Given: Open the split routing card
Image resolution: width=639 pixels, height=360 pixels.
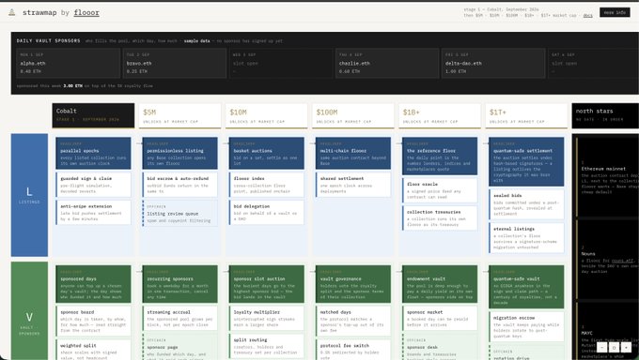Looking at the screenshot, I should (x=267, y=346).
